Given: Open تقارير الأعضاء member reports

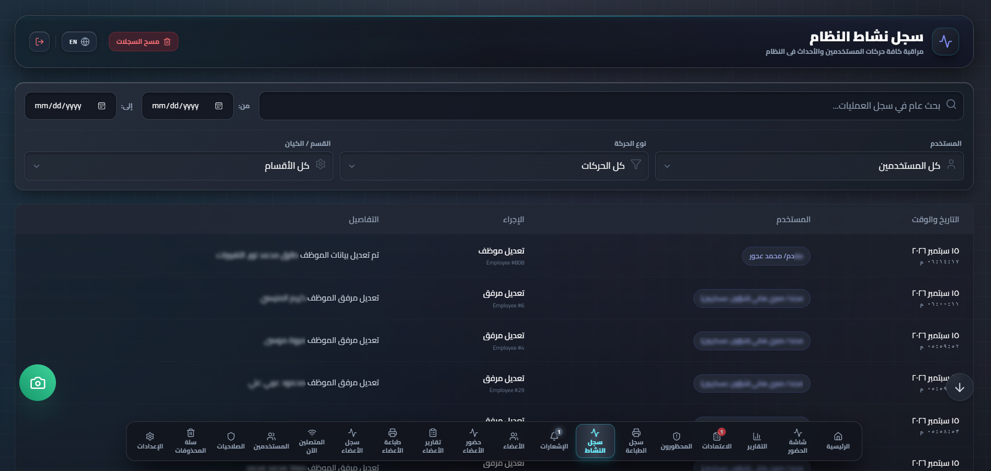Looking at the screenshot, I should click(433, 441).
